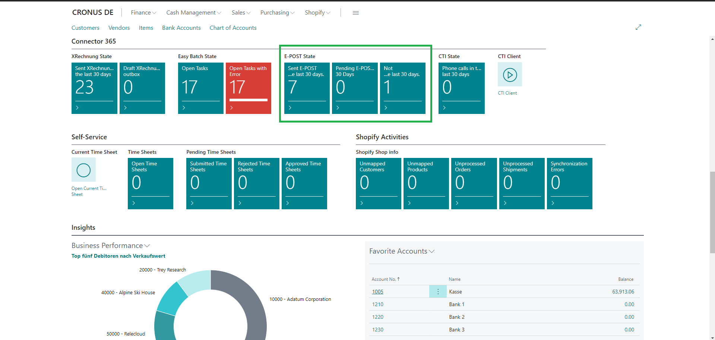Select account 1210 cell

[377, 304]
